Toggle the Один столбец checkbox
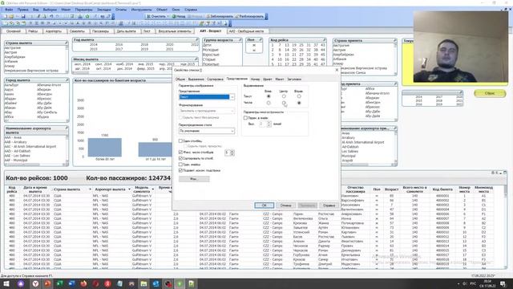Image resolution: width=513 pixels, height=289 pixels. pos(180,141)
